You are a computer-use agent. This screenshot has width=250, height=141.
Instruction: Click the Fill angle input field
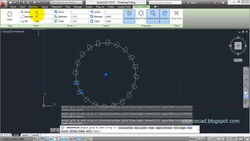pos(43,21)
